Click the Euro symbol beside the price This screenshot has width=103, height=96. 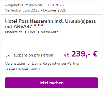click(95, 54)
